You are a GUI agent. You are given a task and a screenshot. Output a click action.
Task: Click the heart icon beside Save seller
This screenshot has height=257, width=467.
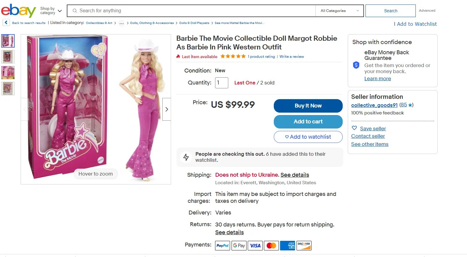pos(354,128)
